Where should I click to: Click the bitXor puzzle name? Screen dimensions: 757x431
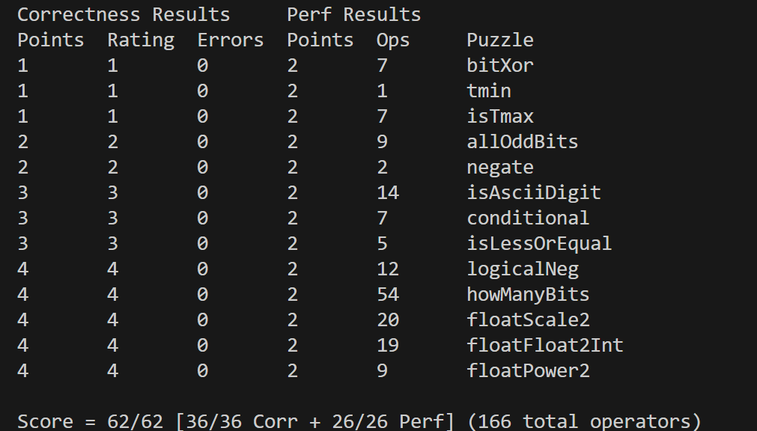(500, 65)
